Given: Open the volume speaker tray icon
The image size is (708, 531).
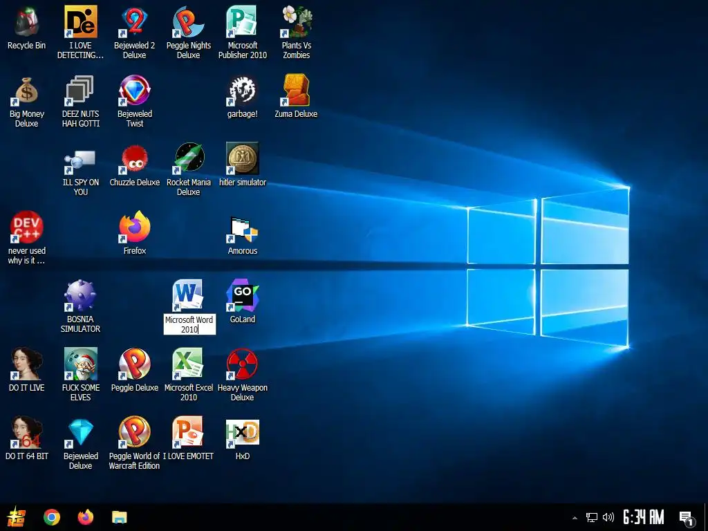Looking at the screenshot, I should (x=608, y=517).
